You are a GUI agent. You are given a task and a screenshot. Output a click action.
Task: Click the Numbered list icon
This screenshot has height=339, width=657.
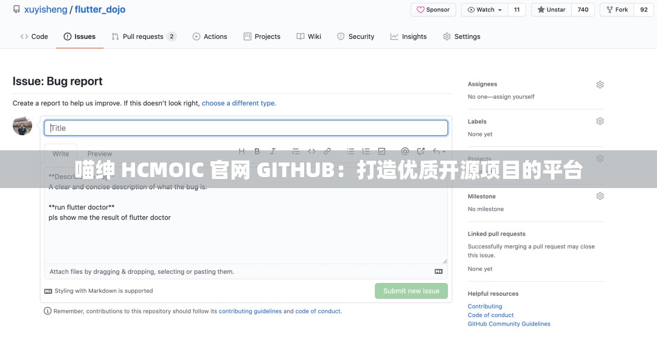[x=366, y=152]
